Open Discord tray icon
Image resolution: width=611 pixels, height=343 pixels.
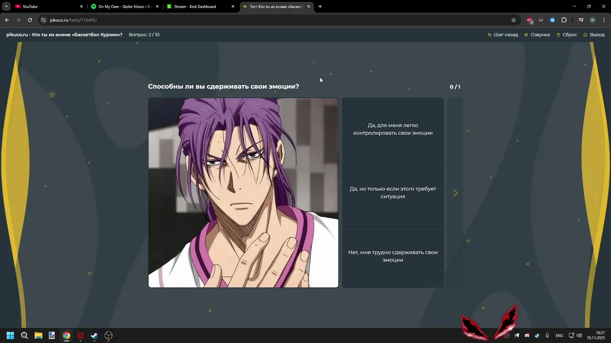pyautogui.click(x=527, y=335)
